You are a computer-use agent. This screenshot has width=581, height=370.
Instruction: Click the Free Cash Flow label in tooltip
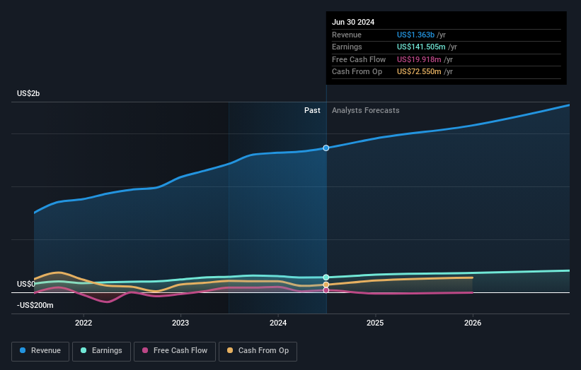[x=359, y=59]
